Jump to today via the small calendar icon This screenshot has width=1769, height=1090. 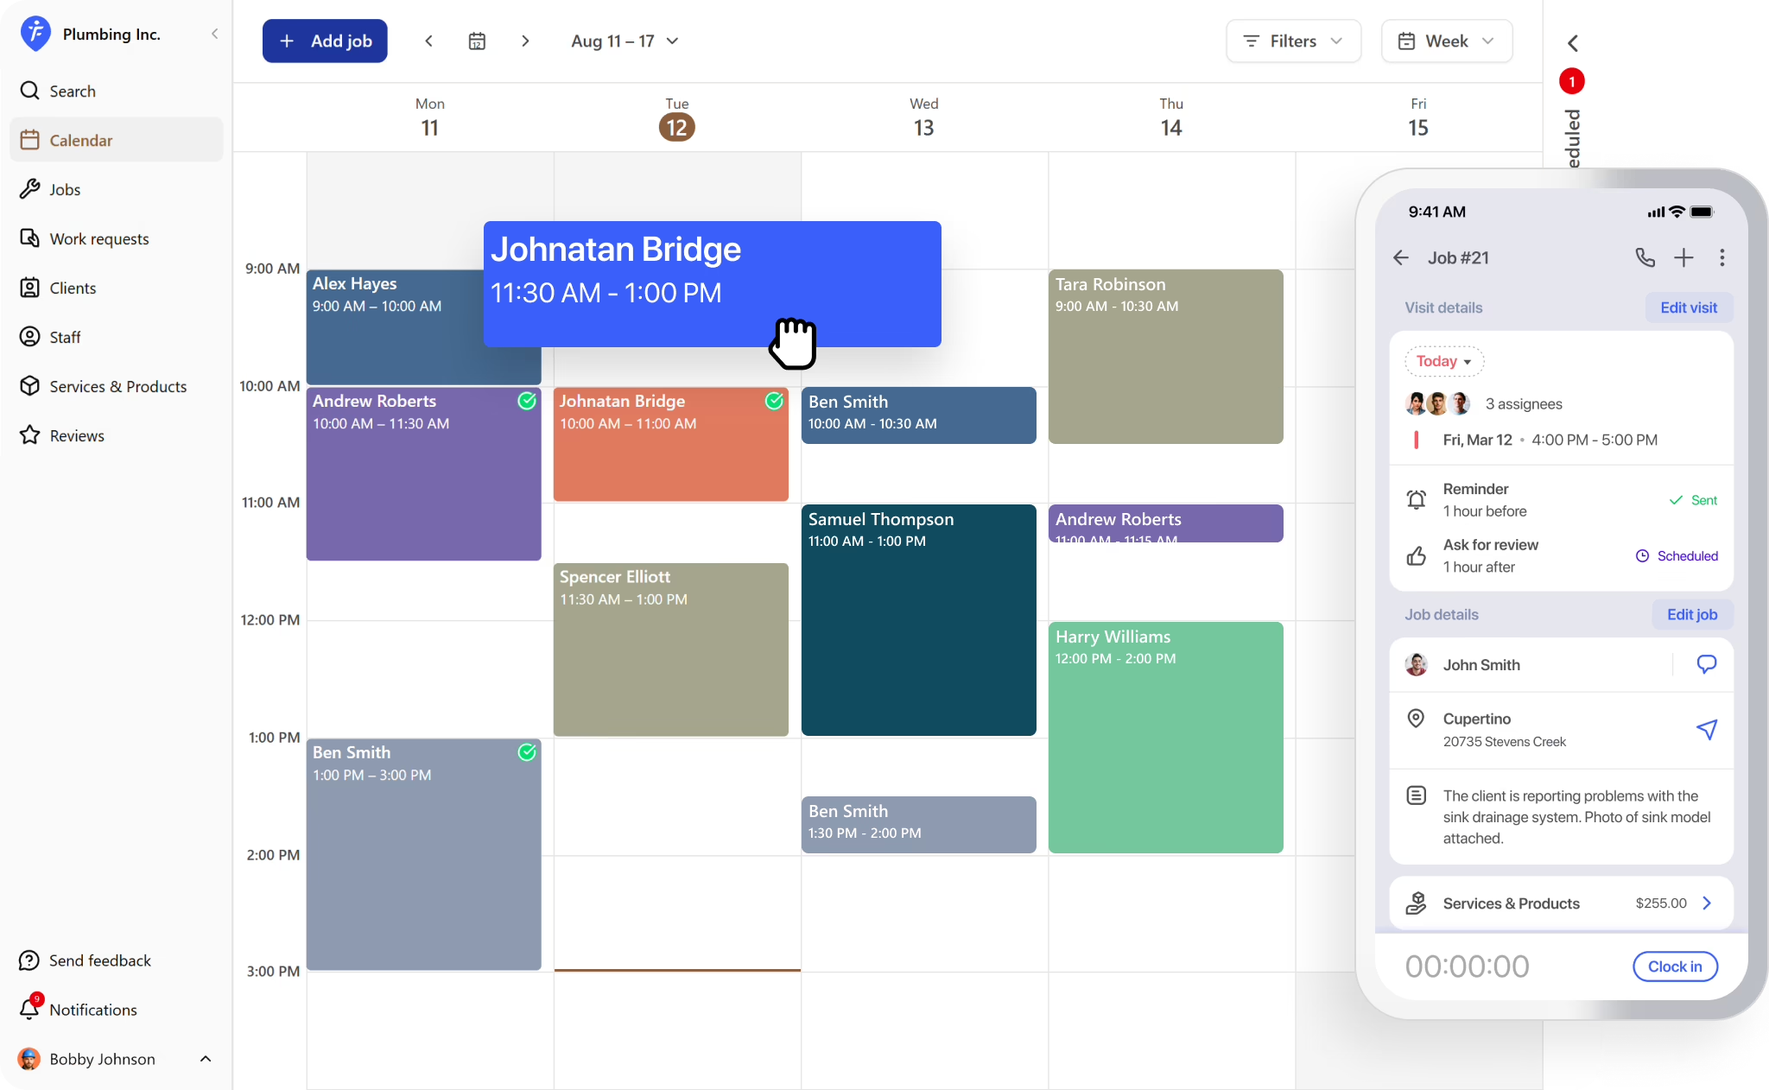pos(477,41)
